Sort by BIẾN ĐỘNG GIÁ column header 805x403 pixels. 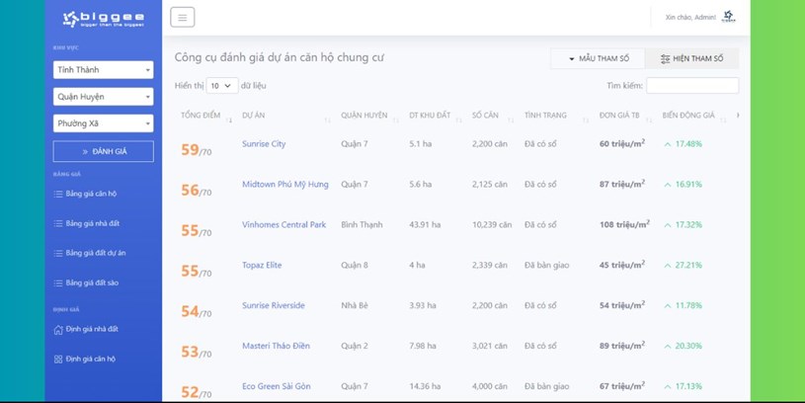[687, 115]
